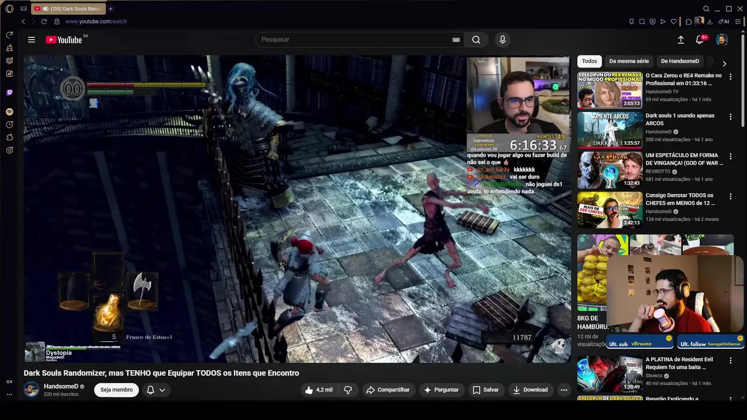Open 'A PLATINA de Resident Evil' title
Viewport: 747px width, 420px height.
[679, 363]
